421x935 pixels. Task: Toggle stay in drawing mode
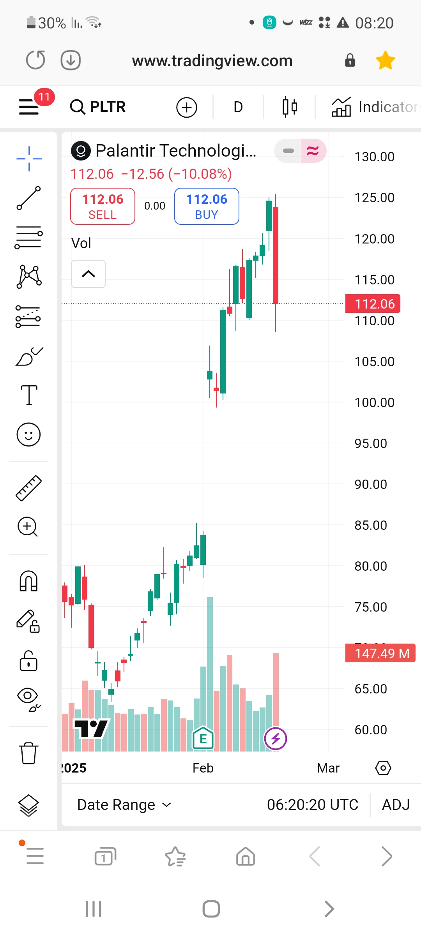click(x=28, y=621)
